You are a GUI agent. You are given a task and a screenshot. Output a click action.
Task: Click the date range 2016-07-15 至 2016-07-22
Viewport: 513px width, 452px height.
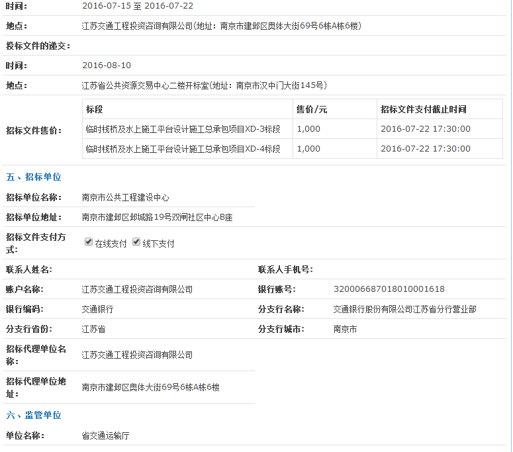[138, 6]
